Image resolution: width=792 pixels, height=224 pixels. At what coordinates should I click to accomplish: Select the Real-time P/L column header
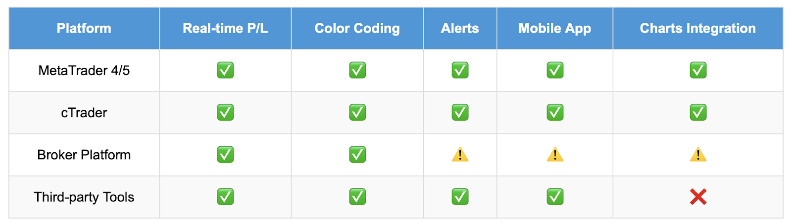click(x=225, y=28)
